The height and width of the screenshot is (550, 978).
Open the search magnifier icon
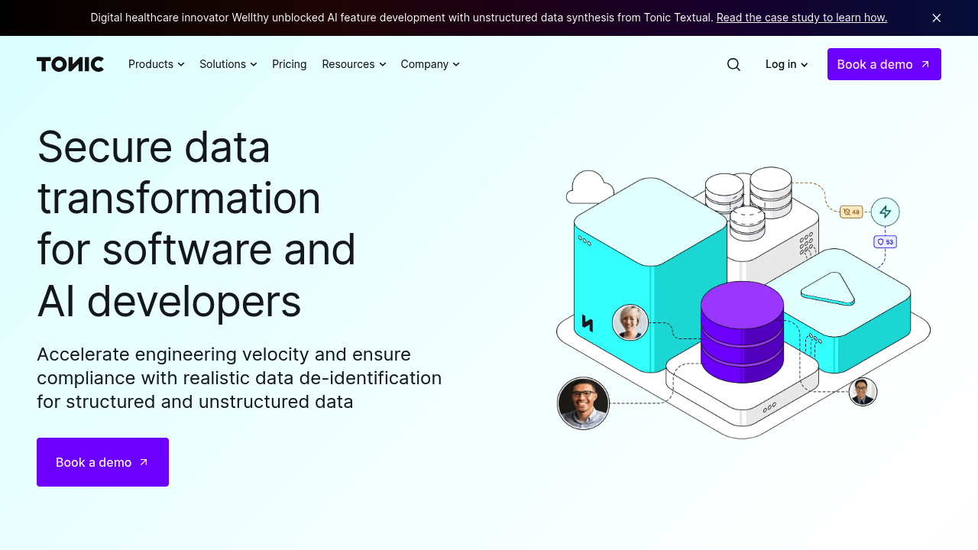[733, 64]
